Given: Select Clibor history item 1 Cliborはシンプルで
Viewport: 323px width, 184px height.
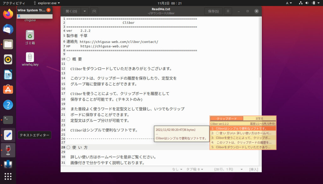Looking at the screenshot, I should tap(243, 128).
